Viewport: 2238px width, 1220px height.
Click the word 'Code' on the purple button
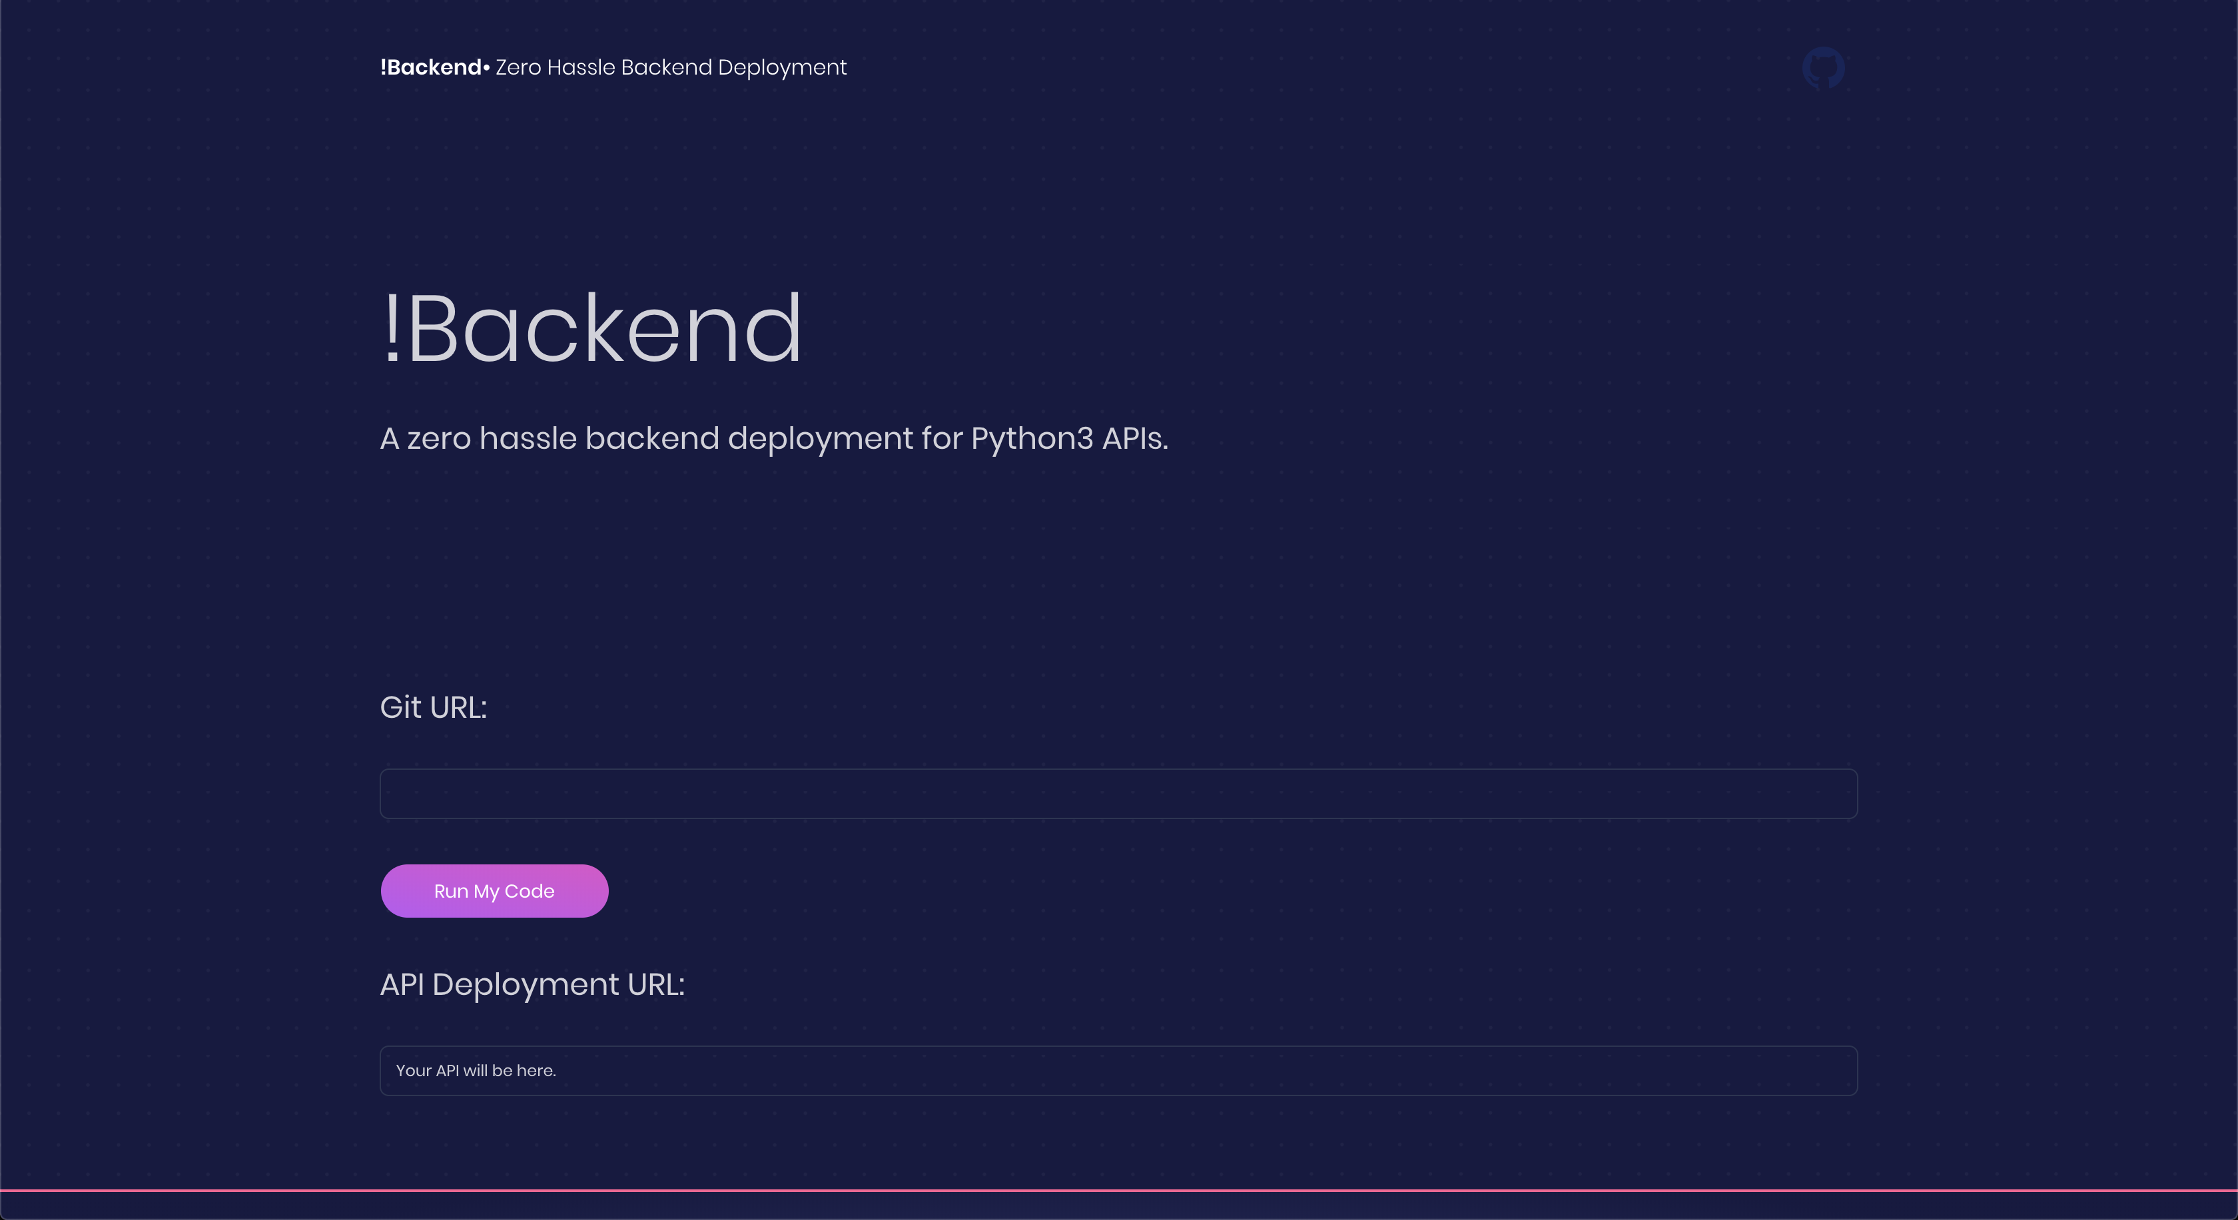[x=529, y=891]
